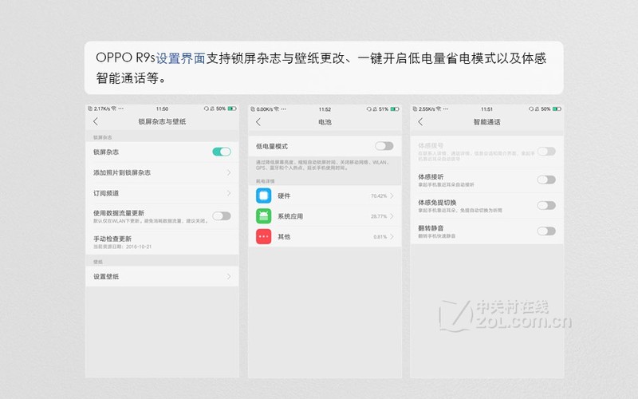Open chevron for 订阅频道

click(x=229, y=193)
